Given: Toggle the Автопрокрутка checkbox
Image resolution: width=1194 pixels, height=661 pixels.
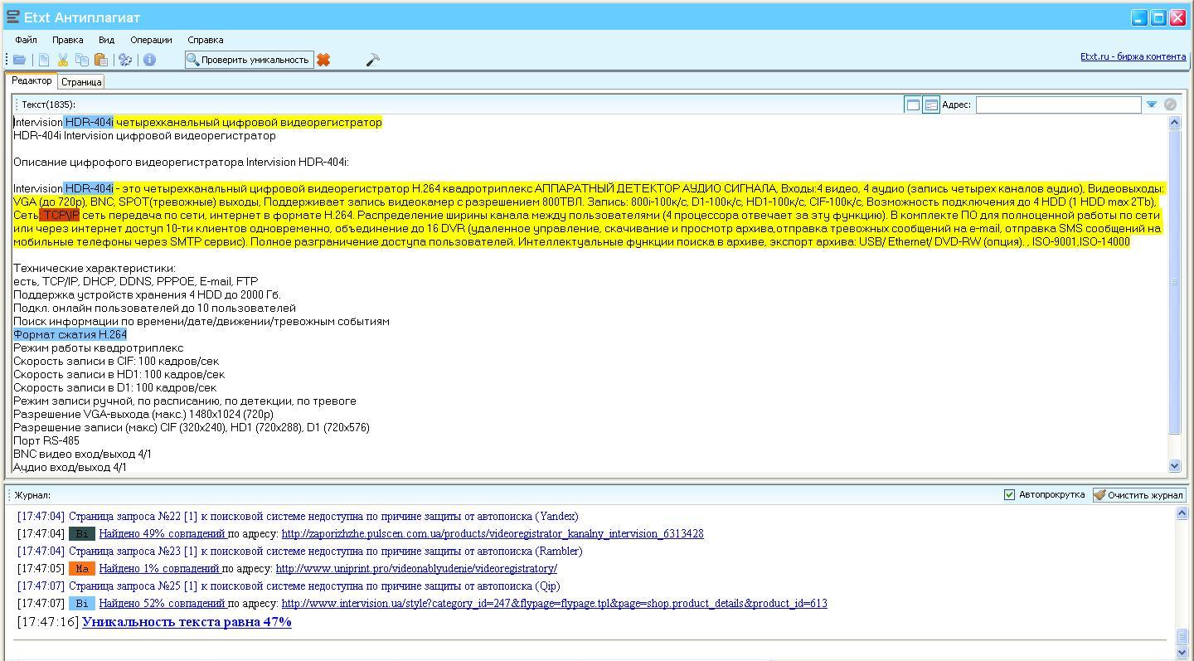Looking at the screenshot, I should (1009, 494).
